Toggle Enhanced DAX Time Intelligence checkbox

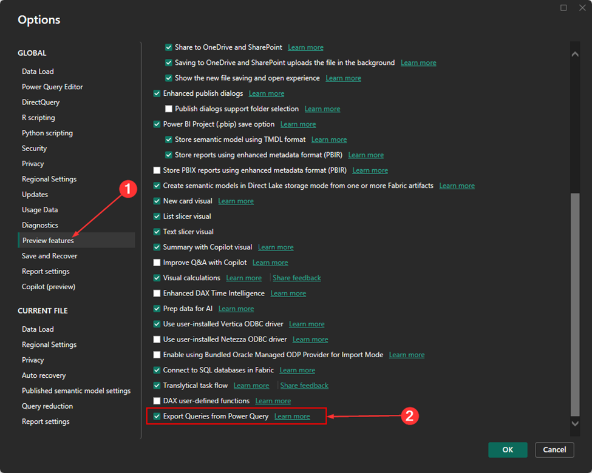click(157, 294)
